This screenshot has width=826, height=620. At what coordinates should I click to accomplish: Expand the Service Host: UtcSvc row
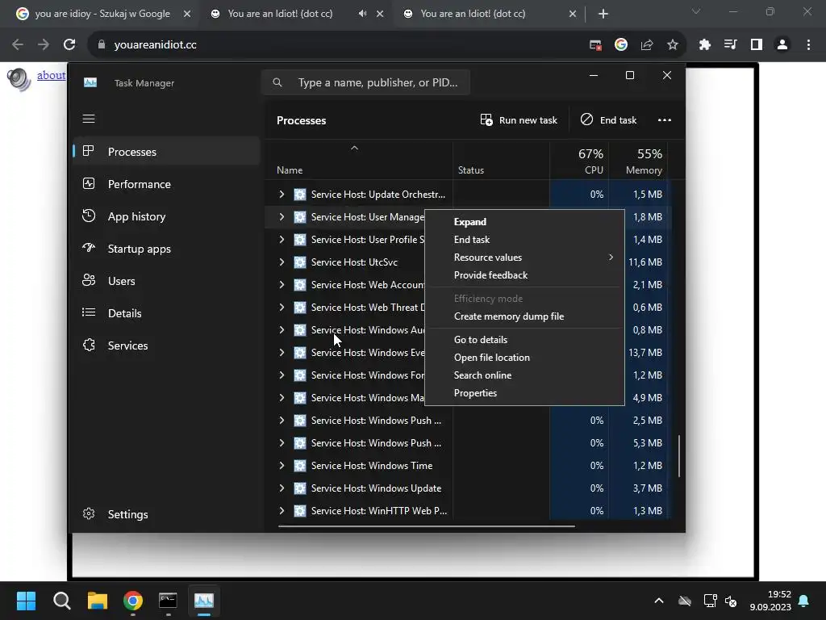pyautogui.click(x=282, y=262)
